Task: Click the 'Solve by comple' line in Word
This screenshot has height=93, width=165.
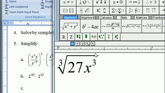Action: coord(37,33)
